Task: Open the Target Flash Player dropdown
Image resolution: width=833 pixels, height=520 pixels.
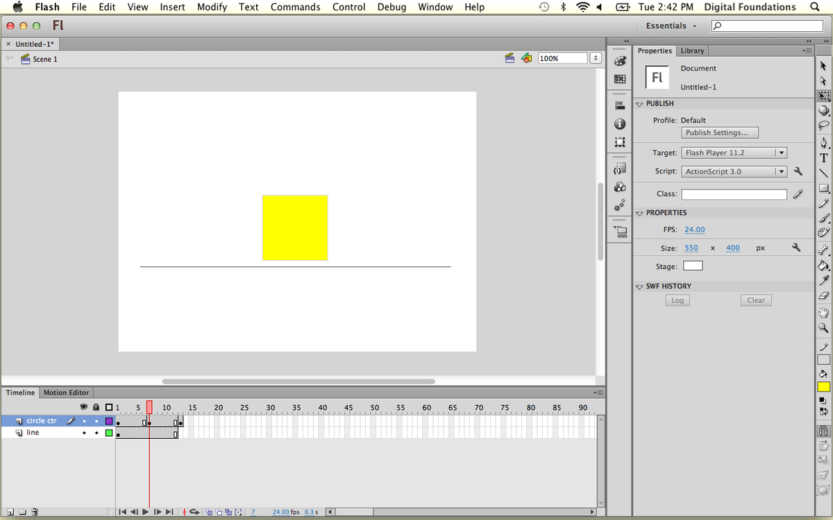Action: [734, 153]
